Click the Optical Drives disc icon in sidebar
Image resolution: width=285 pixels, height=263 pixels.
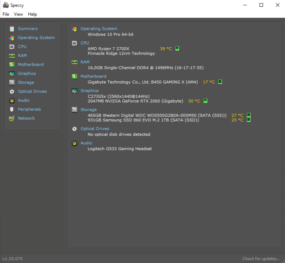pyautogui.click(x=12, y=92)
